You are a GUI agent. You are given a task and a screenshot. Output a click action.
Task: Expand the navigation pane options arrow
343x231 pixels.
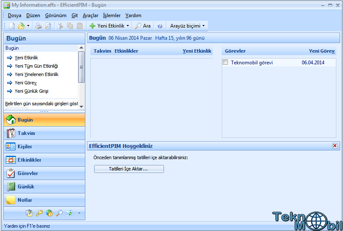79,213
